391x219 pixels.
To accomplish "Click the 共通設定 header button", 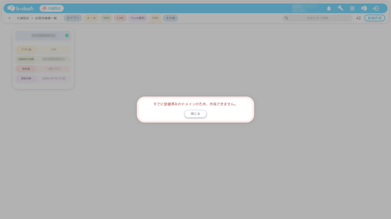I will (51, 8).
